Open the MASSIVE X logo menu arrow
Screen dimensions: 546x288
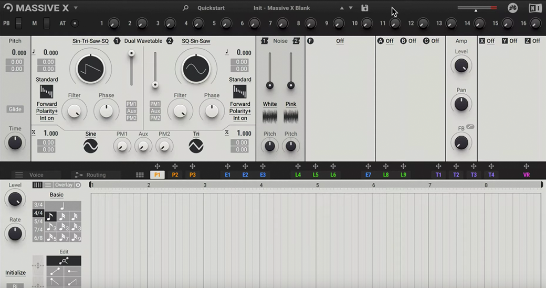pyautogui.click(x=76, y=8)
